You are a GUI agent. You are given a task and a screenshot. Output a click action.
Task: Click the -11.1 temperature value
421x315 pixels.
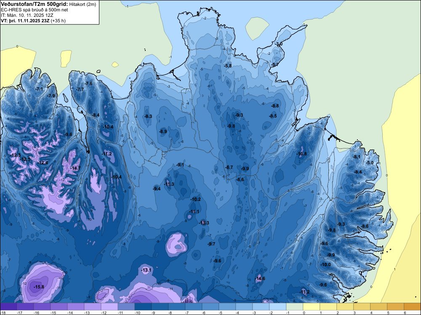click(194, 211)
